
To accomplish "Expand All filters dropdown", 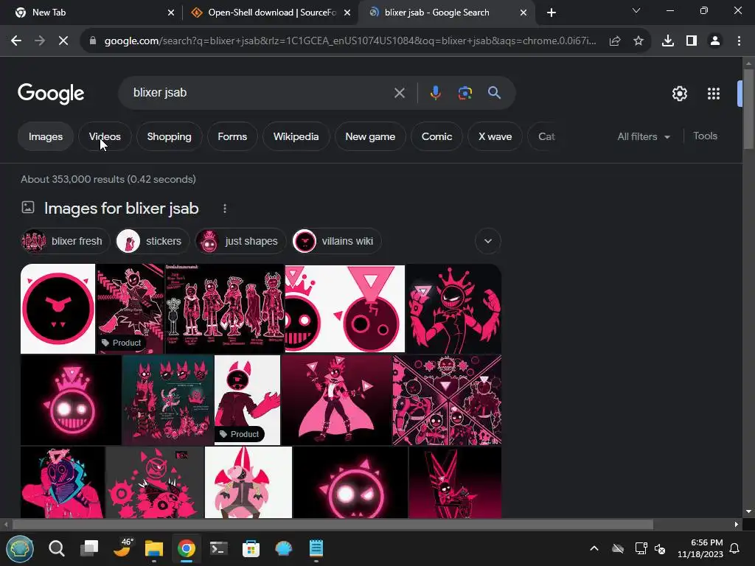I will click(644, 136).
